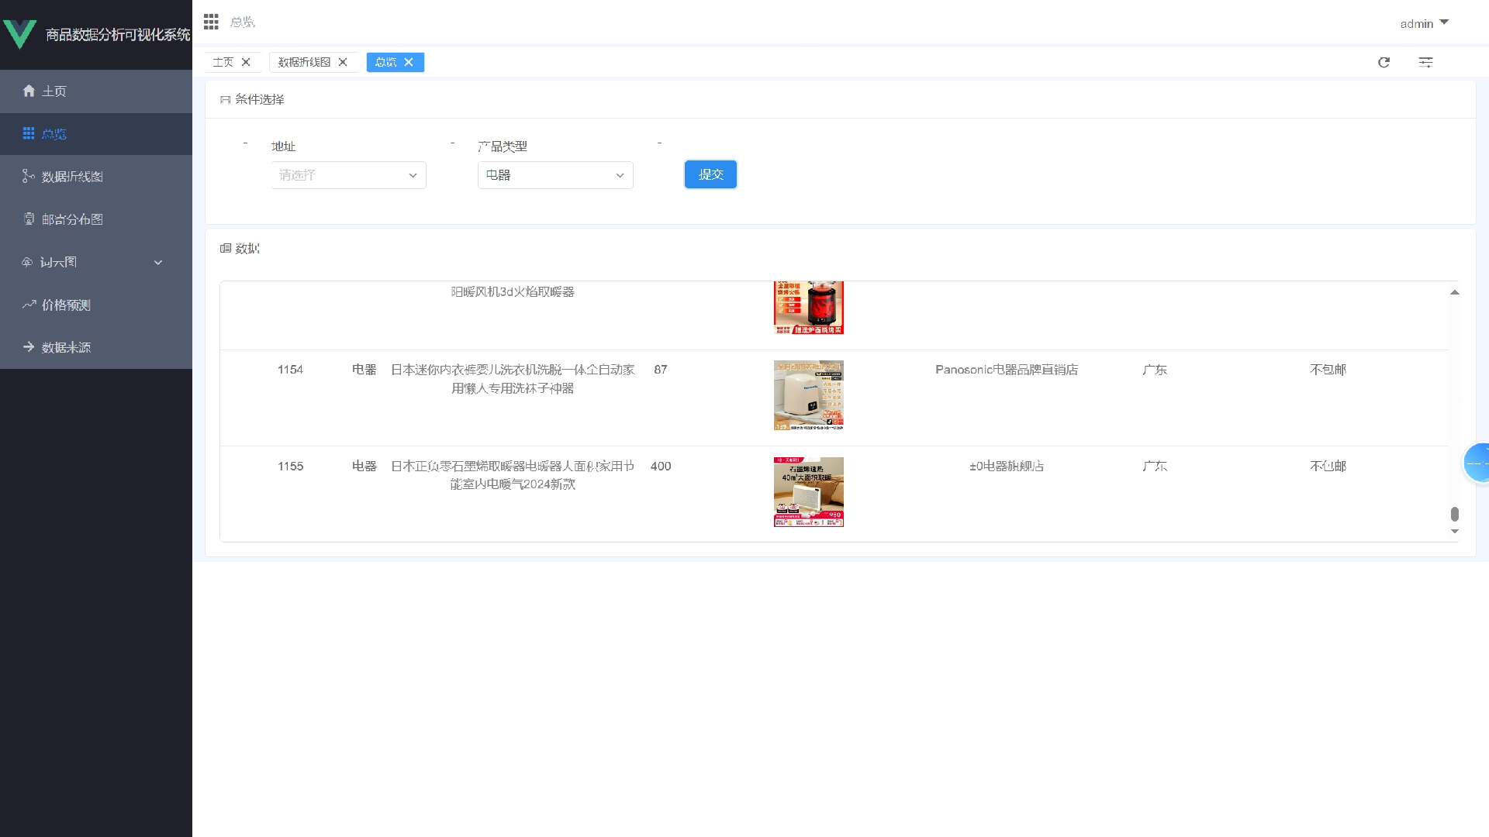Click the grid menu icon in header

click(x=211, y=22)
